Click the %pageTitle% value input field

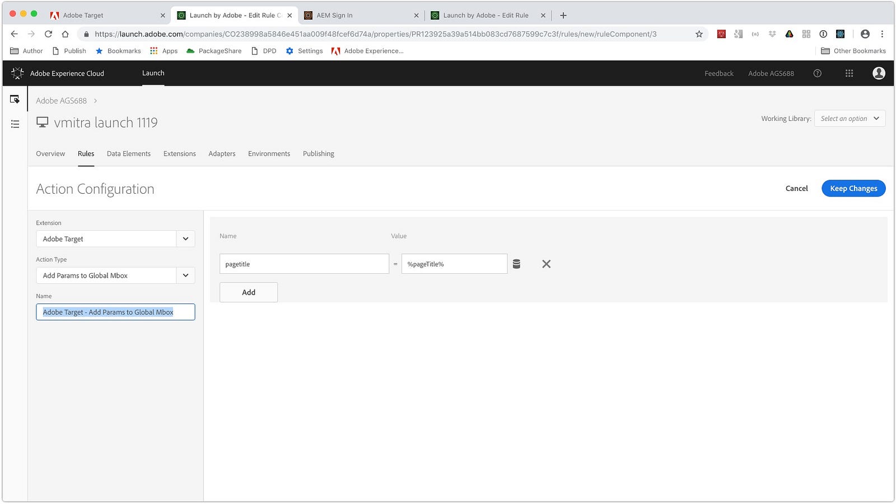point(454,264)
